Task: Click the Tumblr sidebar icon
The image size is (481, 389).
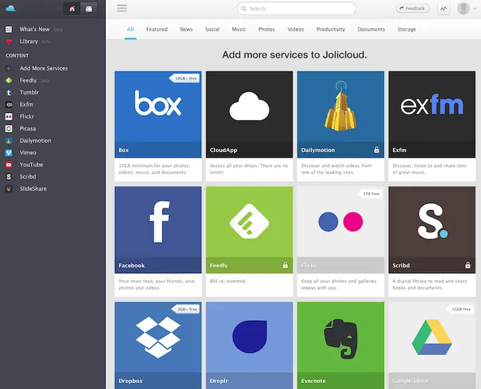Action: coord(9,92)
